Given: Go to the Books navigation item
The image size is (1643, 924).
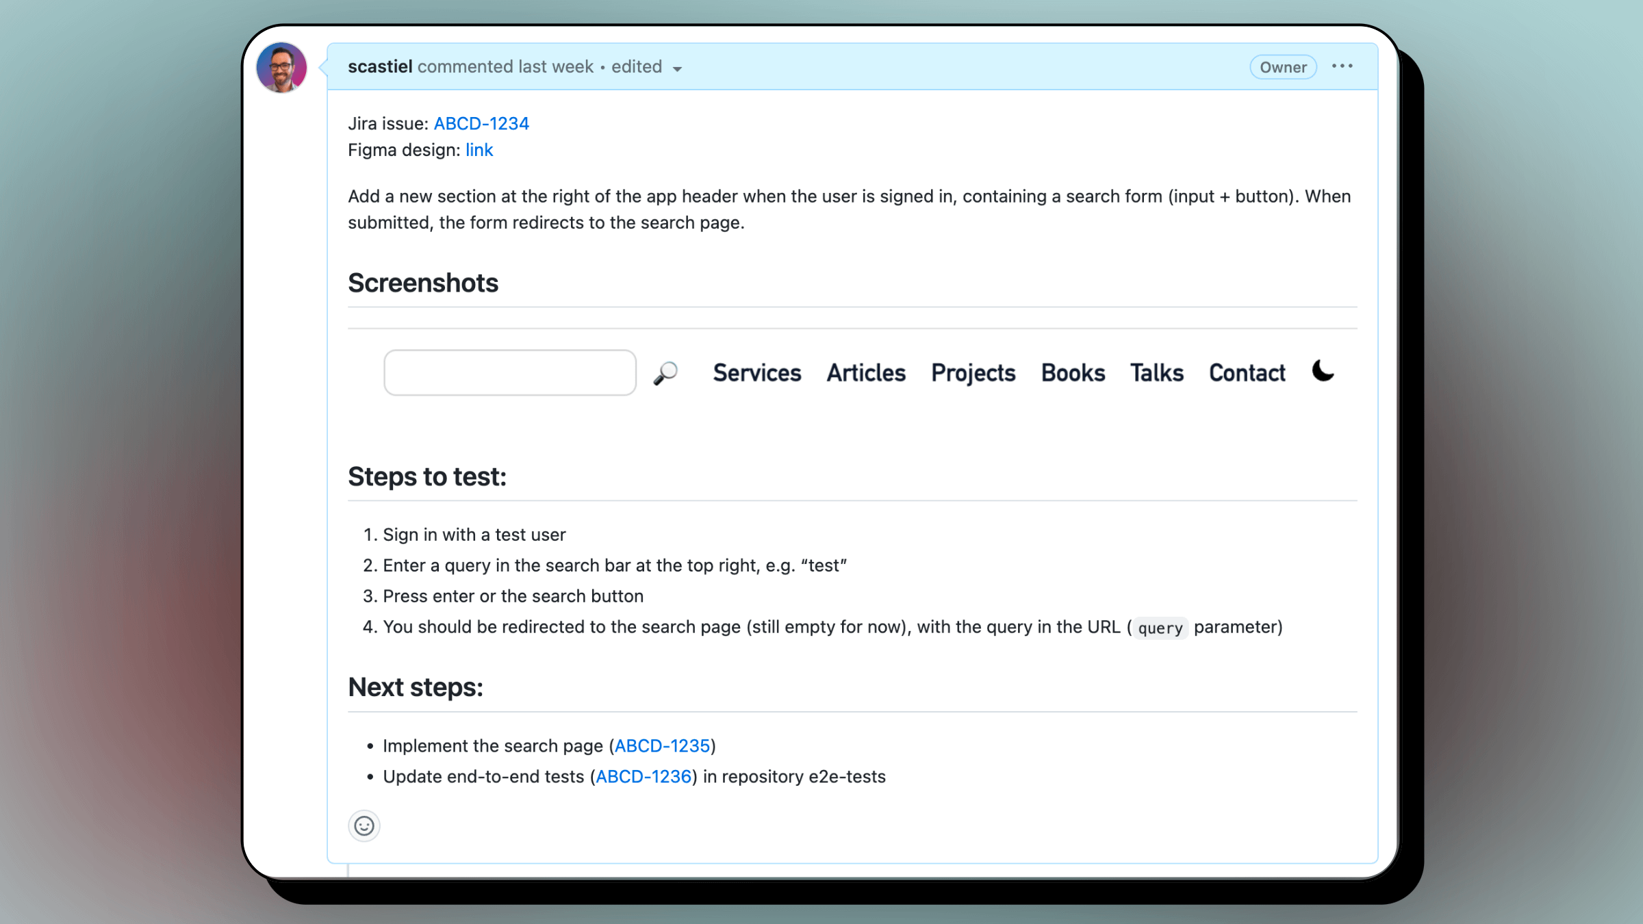Looking at the screenshot, I should coord(1073,373).
